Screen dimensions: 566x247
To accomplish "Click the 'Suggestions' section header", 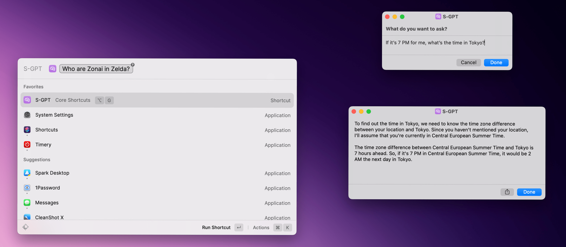I will pos(37,160).
